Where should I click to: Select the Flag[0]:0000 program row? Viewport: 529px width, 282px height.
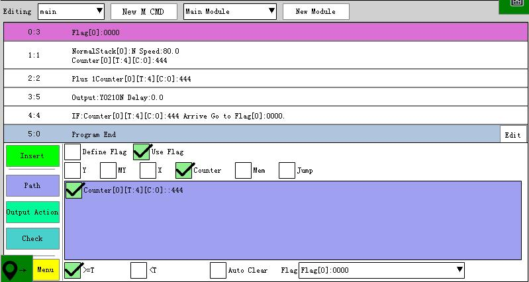tap(265, 32)
